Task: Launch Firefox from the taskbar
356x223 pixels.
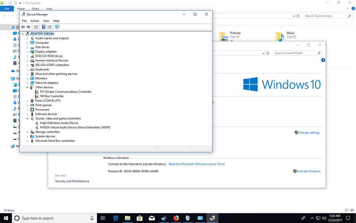Action: [176, 218]
